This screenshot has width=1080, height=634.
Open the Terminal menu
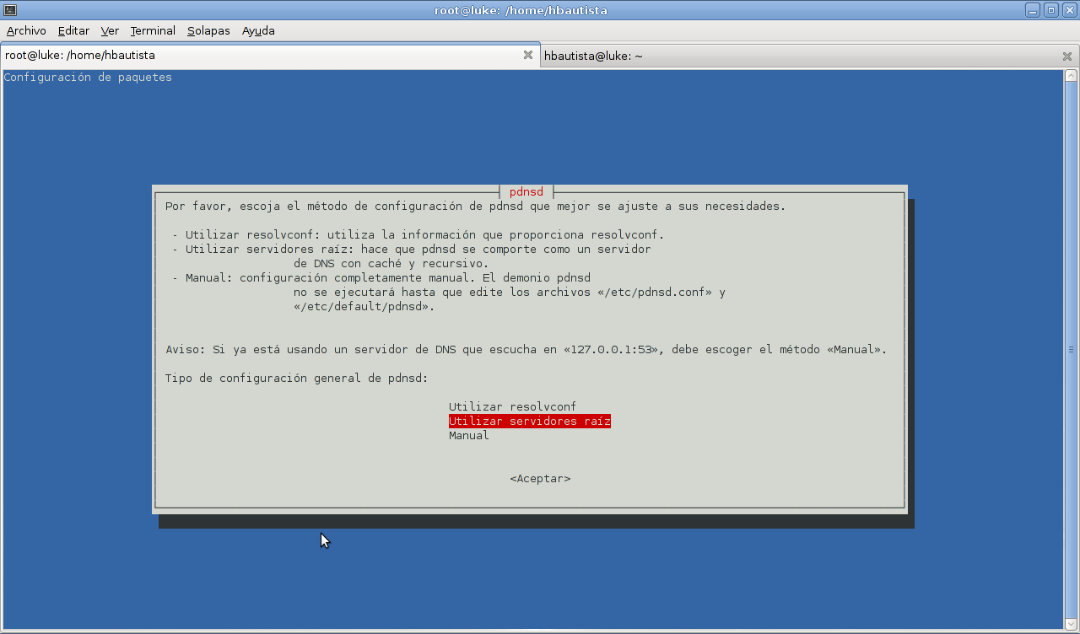153,30
